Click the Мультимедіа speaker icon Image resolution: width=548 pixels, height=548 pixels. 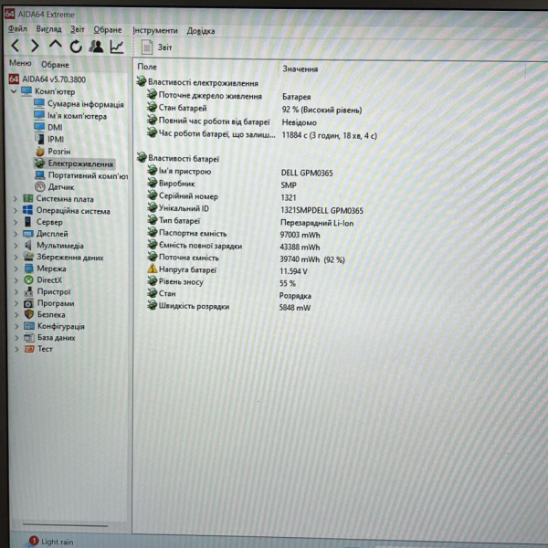tap(28, 246)
